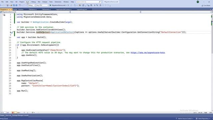The image size is (213, 120).
Task: Switch to the appsettings.json tab
Action: pos(82,10)
